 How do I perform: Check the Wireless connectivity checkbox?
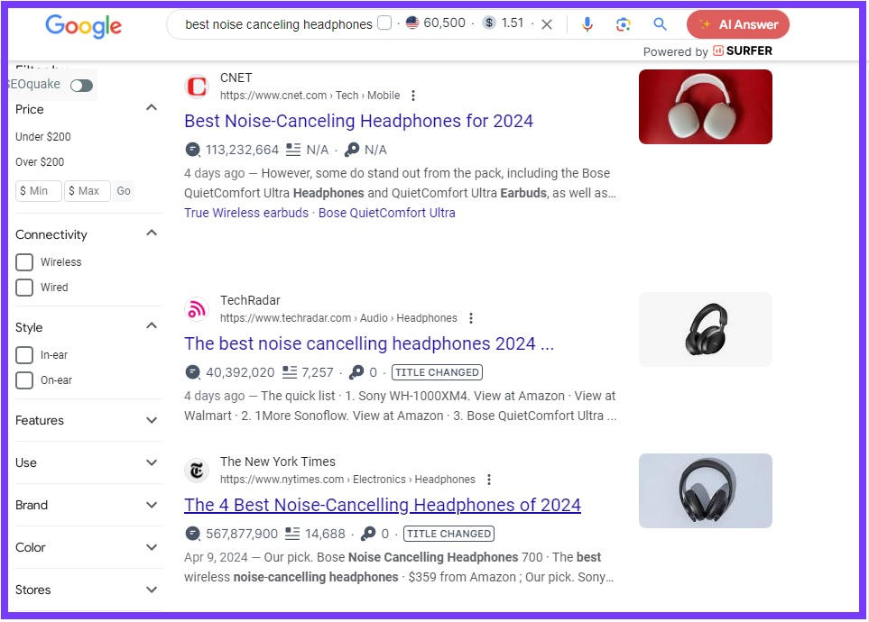point(24,262)
